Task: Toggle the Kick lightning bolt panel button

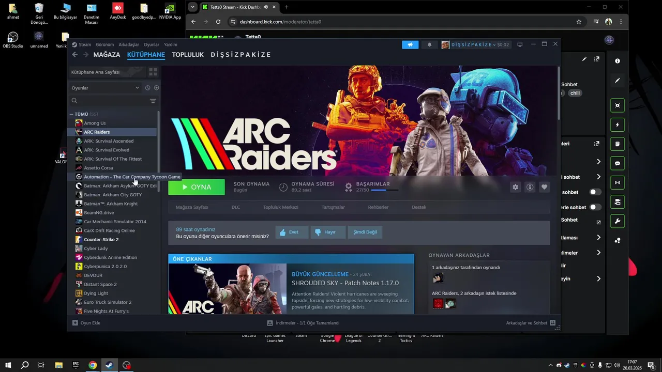Action: point(618,125)
